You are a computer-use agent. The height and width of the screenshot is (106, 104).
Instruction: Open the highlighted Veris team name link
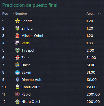pyautogui.click(x=25, y=43)
